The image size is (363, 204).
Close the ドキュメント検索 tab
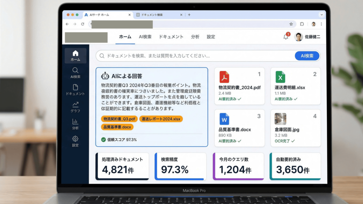click(181, 15)
